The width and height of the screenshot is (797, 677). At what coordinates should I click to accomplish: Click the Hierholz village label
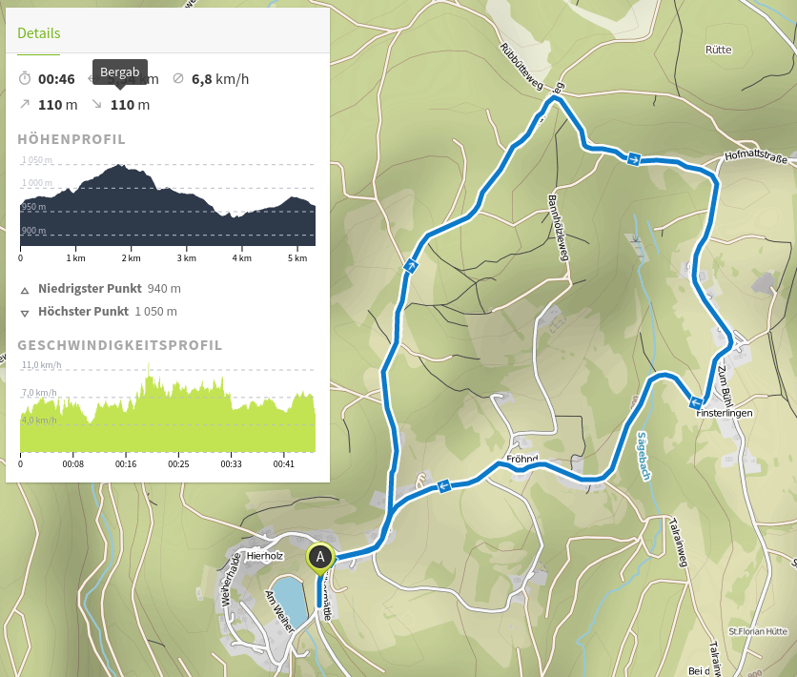pos(266,554)
